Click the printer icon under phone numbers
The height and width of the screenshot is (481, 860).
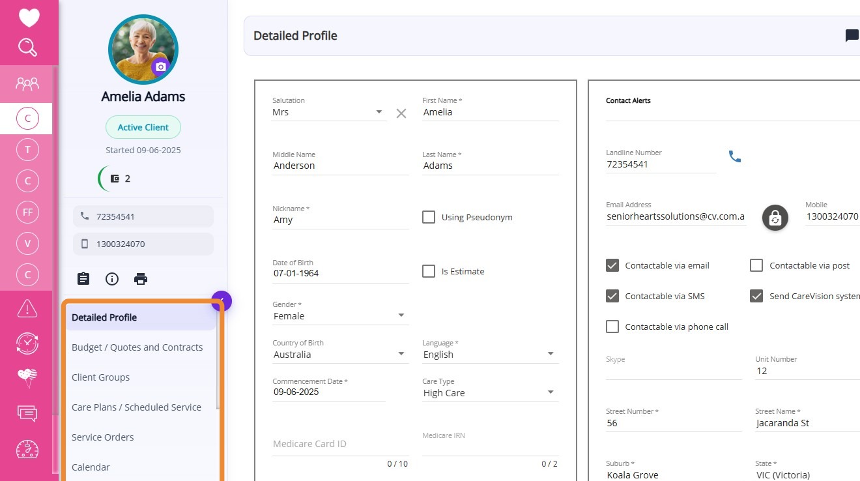pyautogui.click(x=141, y=279)
